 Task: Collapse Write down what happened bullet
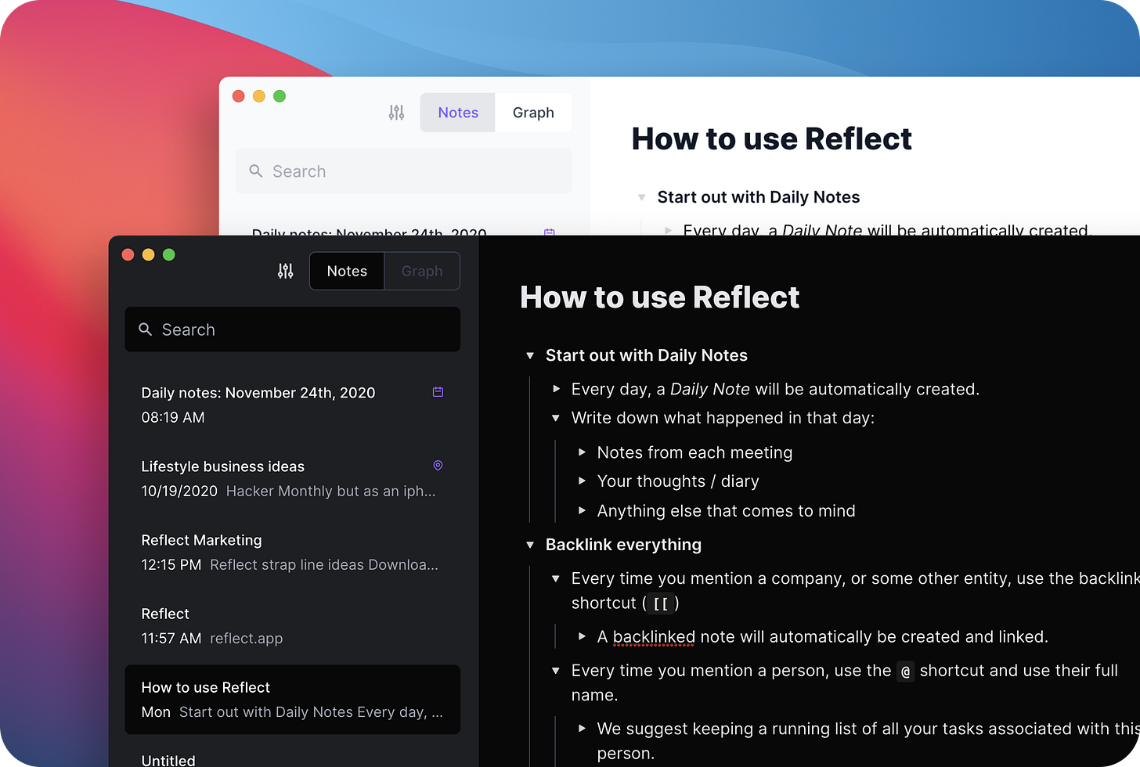[x=556, y=418]
